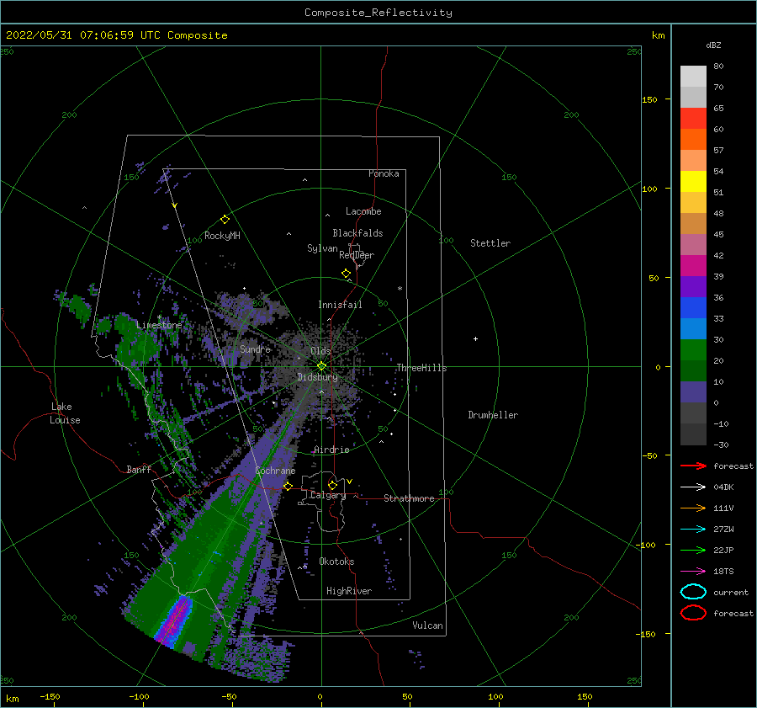Viewport: 757px width, 708px height.
Task: Click the Sylvan label
Action: [x=322, y=248]
